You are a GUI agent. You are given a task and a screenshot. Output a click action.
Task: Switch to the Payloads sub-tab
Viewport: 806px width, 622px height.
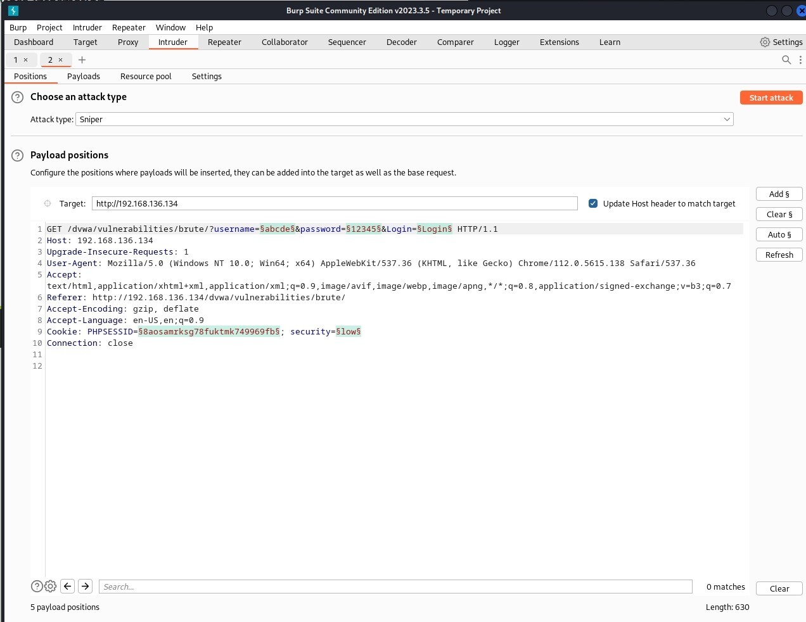84,76
